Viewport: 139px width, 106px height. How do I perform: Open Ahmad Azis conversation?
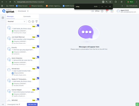23,72
